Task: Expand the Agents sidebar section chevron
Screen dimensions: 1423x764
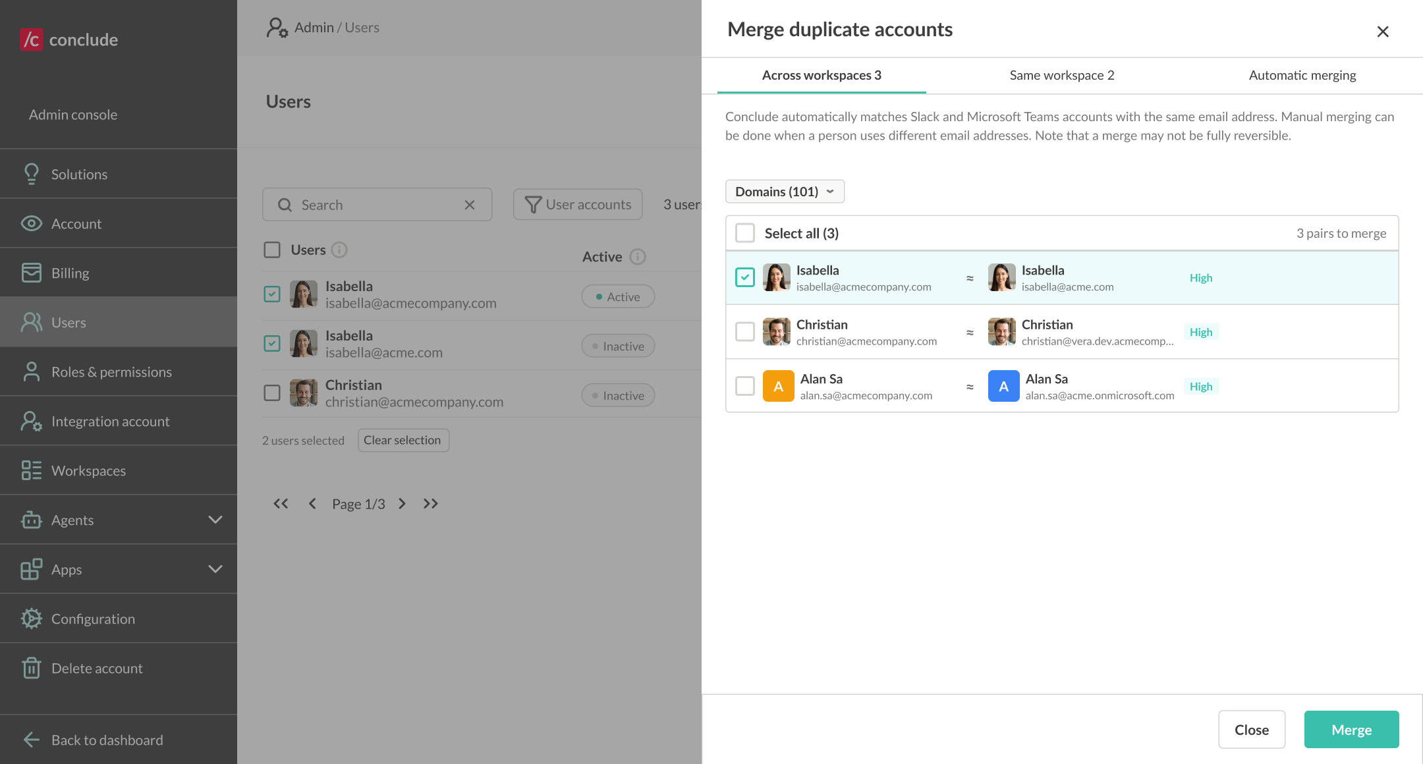Action: (215, 520)
